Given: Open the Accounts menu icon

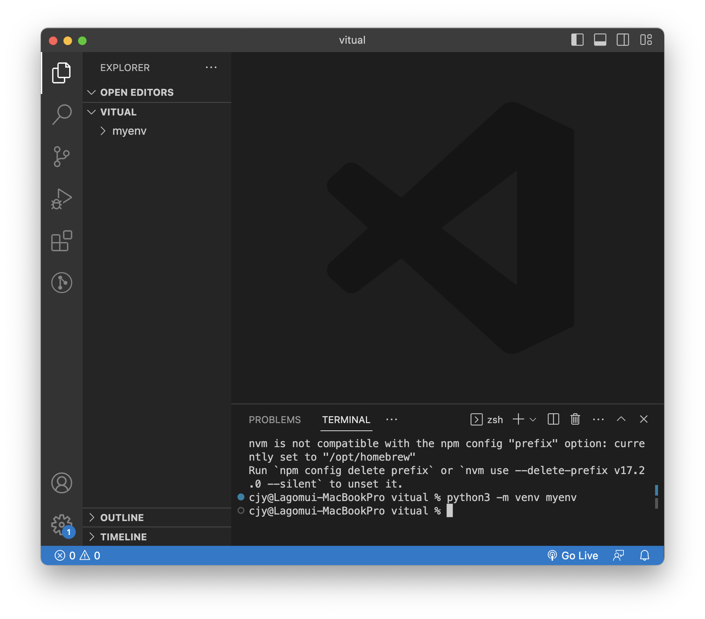Looking at the screenshot, I should pyautogui.click(x=62, y=483).
